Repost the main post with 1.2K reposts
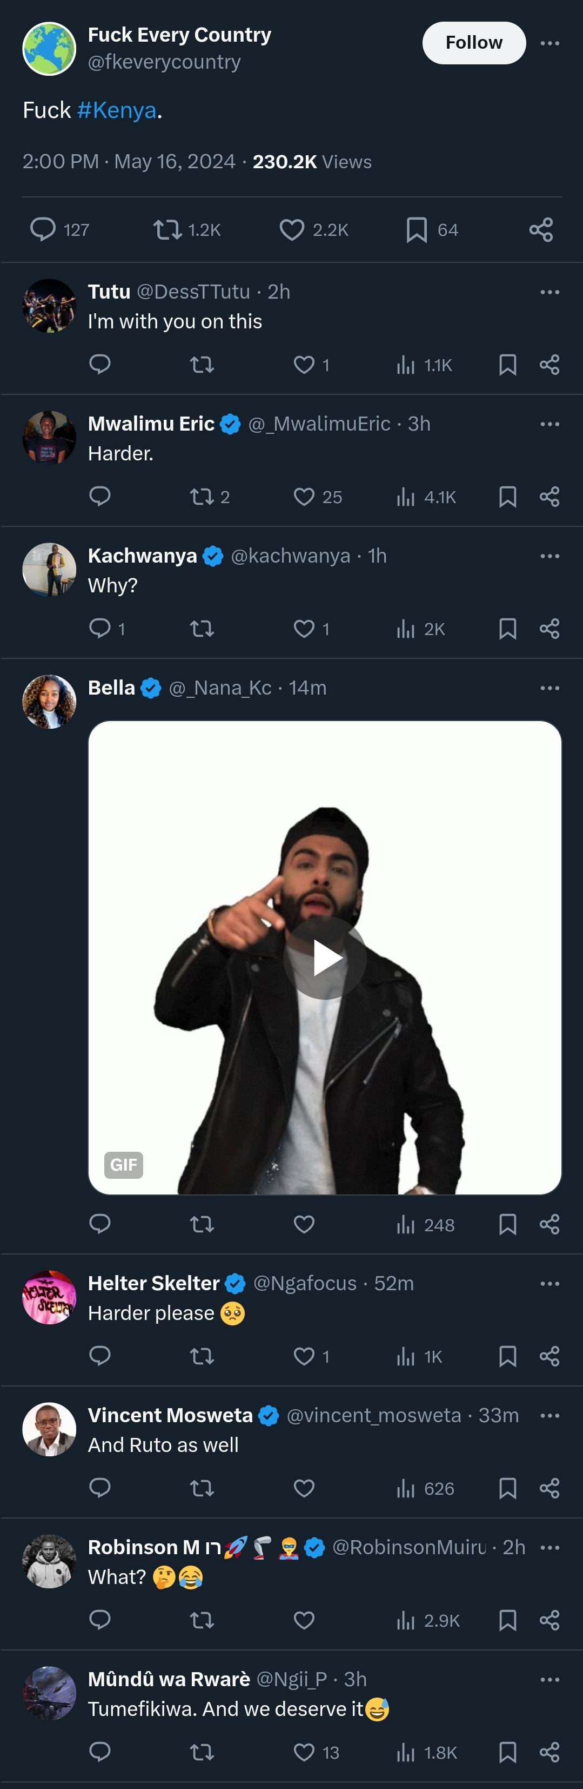 (167, 229)
